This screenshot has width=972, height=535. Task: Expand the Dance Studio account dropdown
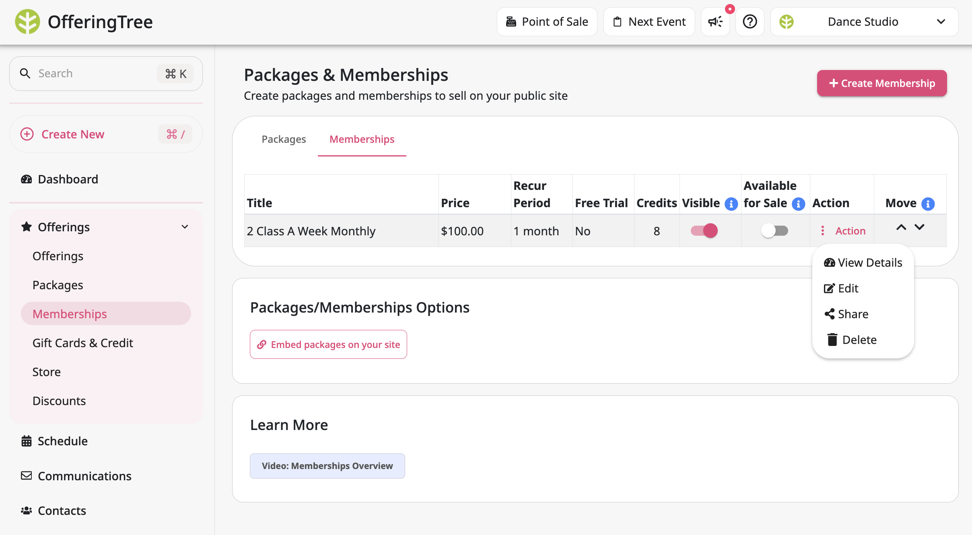click(x=865, y=22)
